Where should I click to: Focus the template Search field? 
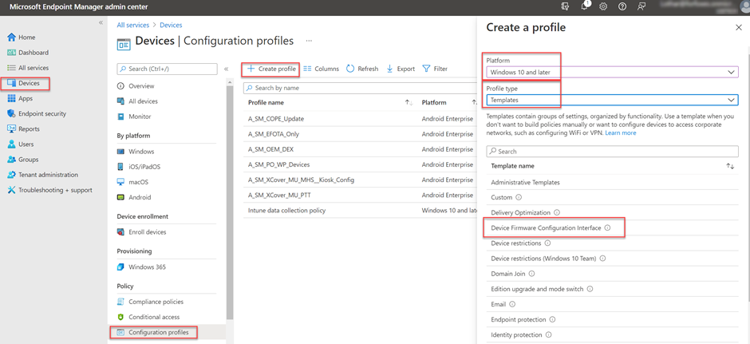tap(612, 151)
